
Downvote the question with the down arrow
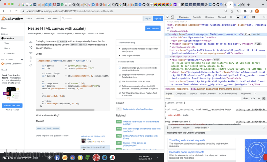pos(31,53)
